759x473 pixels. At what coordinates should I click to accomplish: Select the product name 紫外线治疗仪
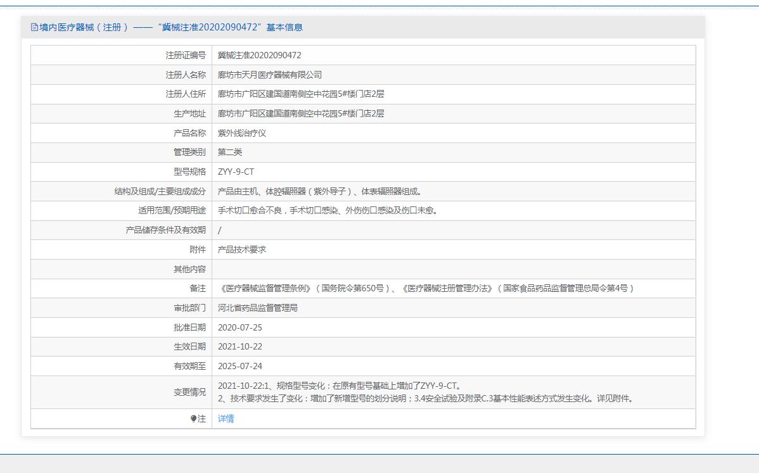tap(241, 133)
